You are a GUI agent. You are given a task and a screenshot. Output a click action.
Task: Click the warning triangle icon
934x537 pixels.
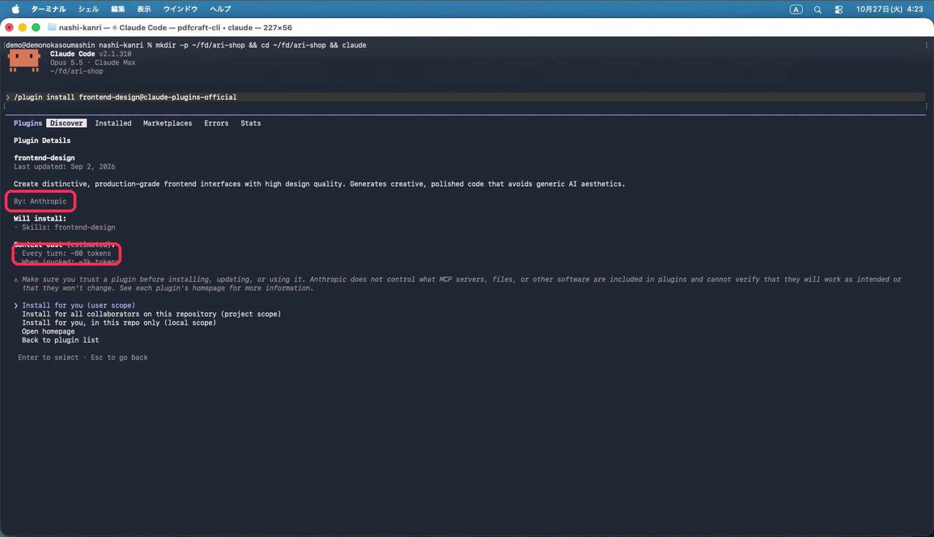coord(16,280)
